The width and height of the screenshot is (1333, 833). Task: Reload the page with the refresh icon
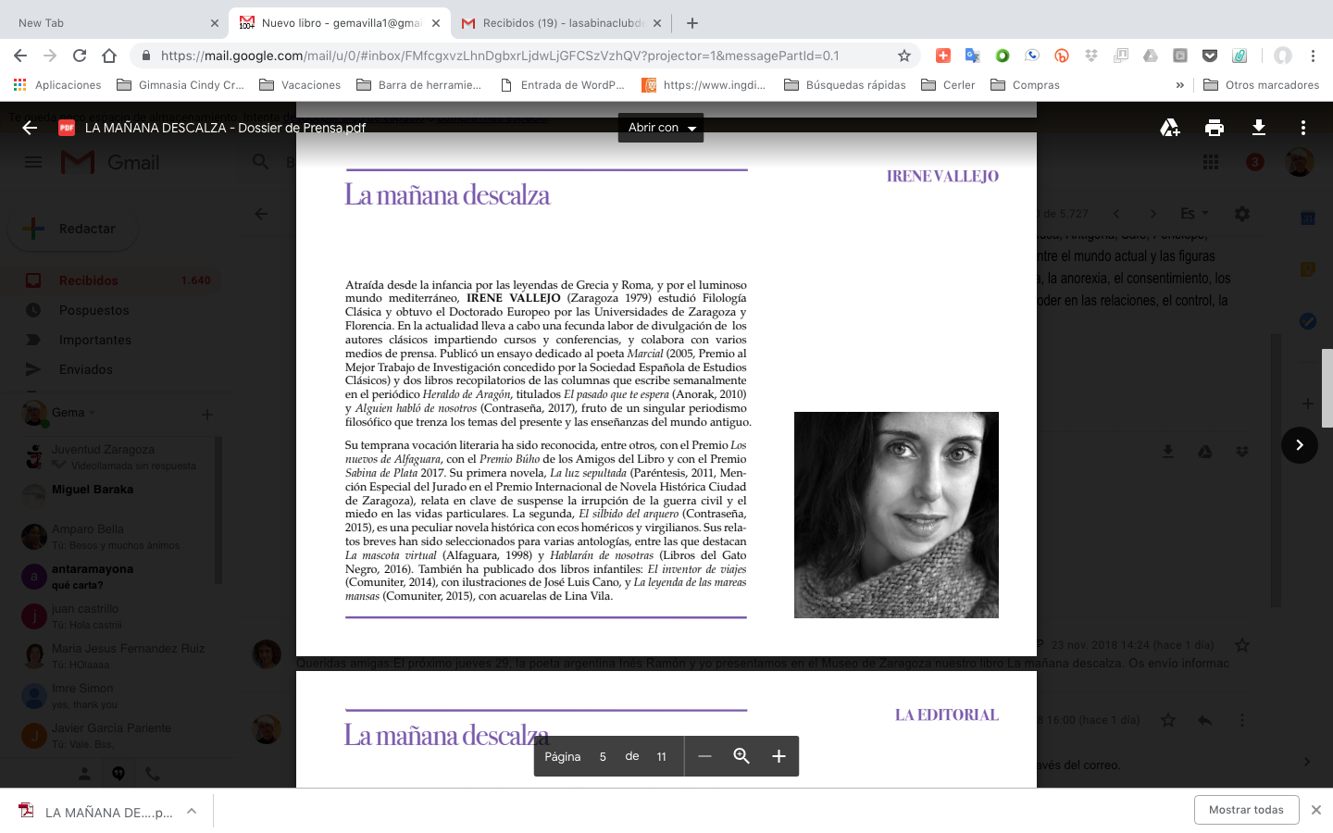tap(80, 56)
